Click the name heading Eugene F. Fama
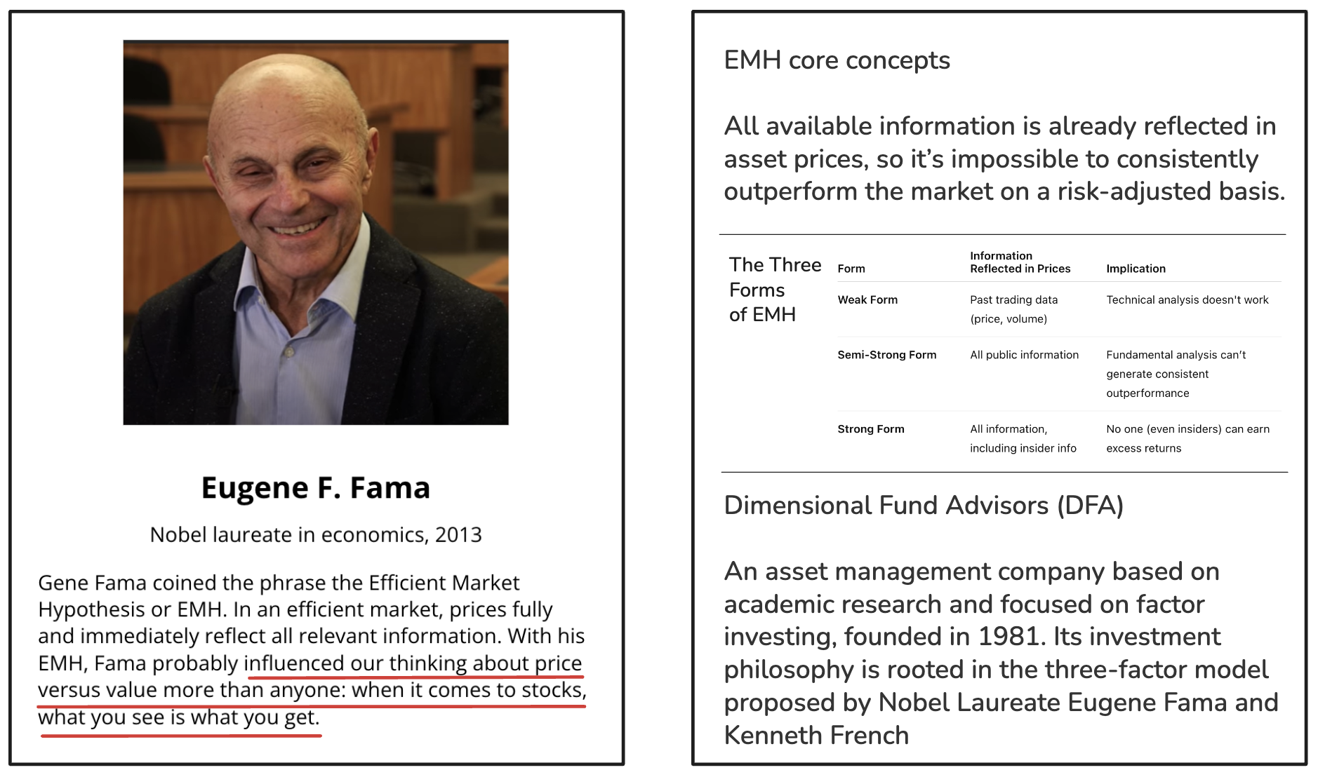 click(316, 488)
